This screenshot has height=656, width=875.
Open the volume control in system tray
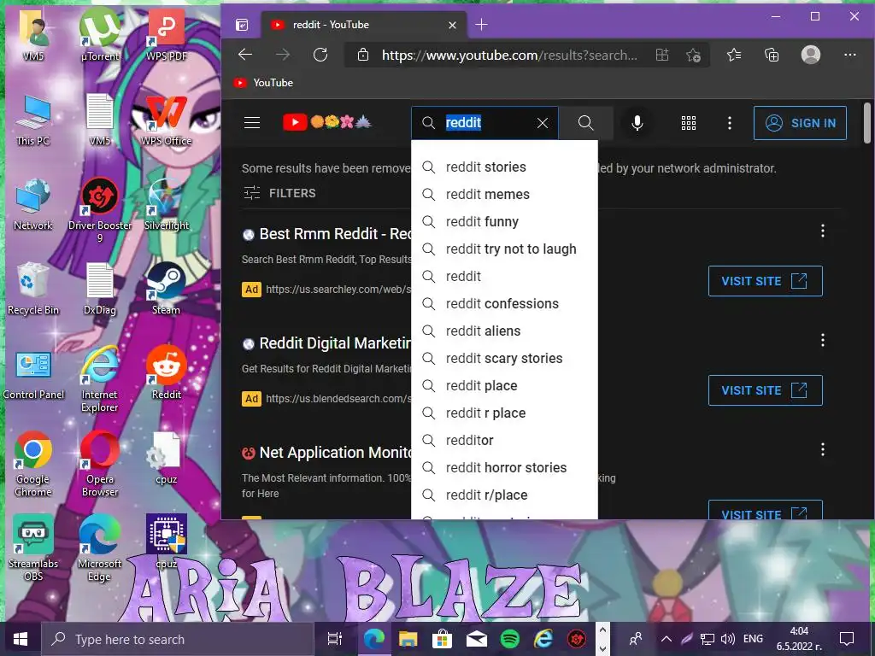(x=728, y=639)
